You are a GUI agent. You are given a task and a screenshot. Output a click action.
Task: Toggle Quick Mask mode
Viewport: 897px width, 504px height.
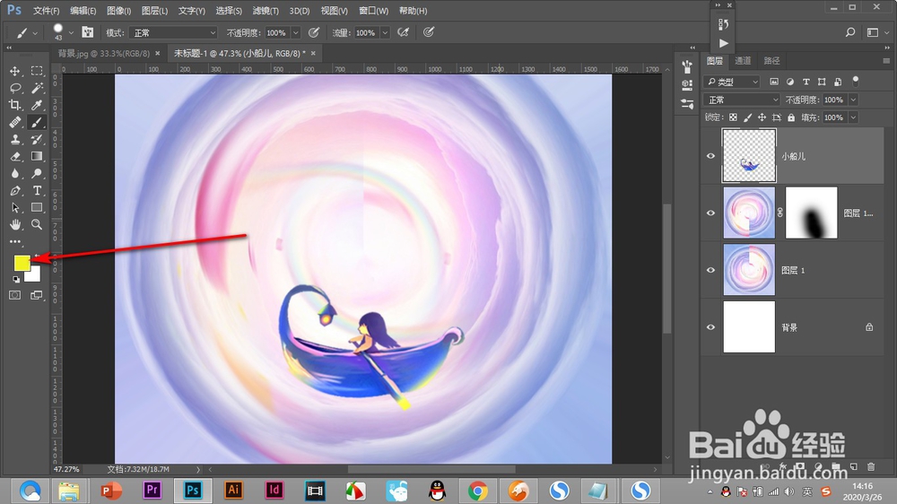(15, 295)
